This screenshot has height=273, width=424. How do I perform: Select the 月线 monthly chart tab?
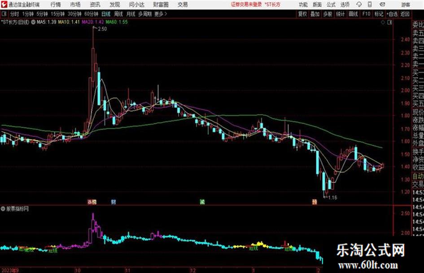131,14
